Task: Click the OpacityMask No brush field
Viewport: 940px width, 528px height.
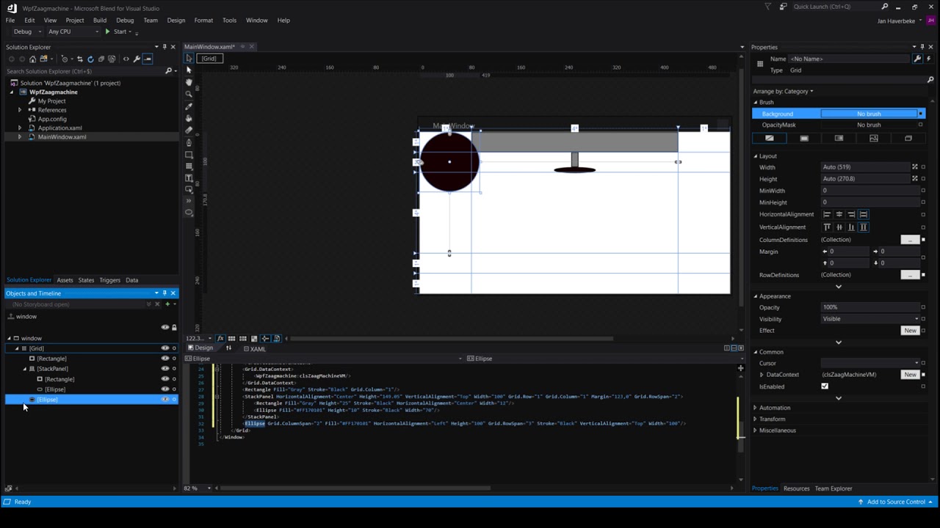Action: [869, 125]
